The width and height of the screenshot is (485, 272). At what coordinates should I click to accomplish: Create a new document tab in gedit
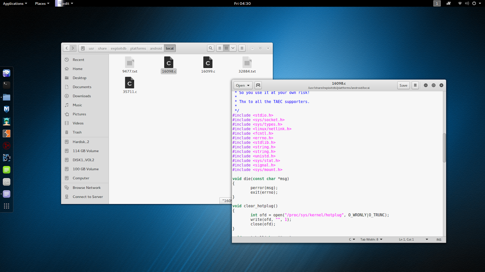click(x=258, y=85)
